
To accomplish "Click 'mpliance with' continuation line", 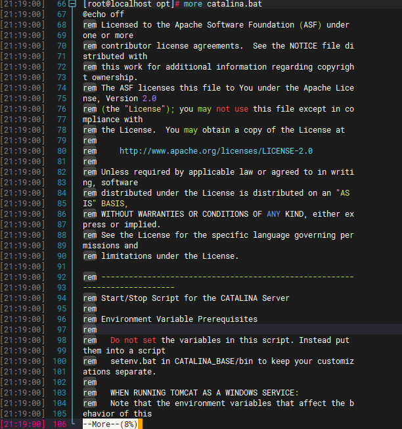I will (x=113, y=120).
